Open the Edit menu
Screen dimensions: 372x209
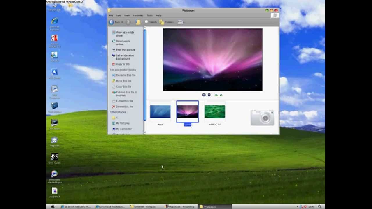pos(119,15)
